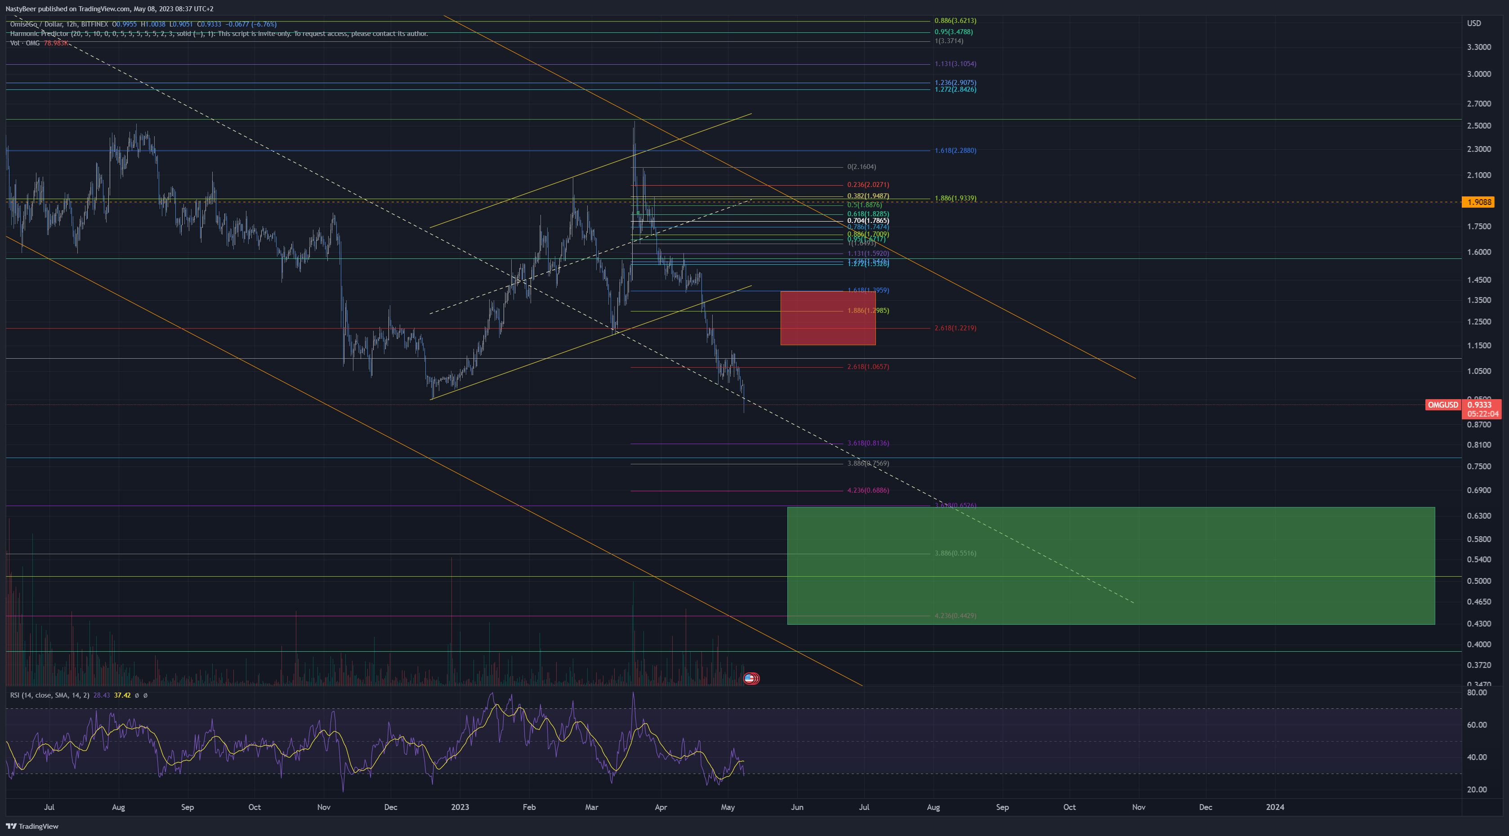Click the 1.6000 price axis tick
Image resolution: width=1509 pixels, height=836 pixels.
1478,252
